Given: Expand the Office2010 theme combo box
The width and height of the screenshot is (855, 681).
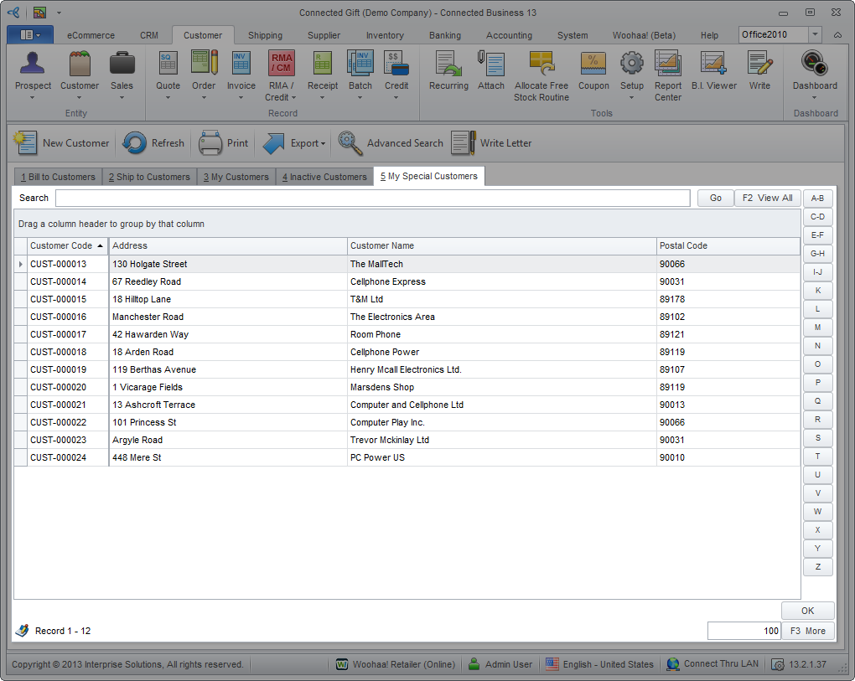Looking at the screenshot, I should click(816, 34).
